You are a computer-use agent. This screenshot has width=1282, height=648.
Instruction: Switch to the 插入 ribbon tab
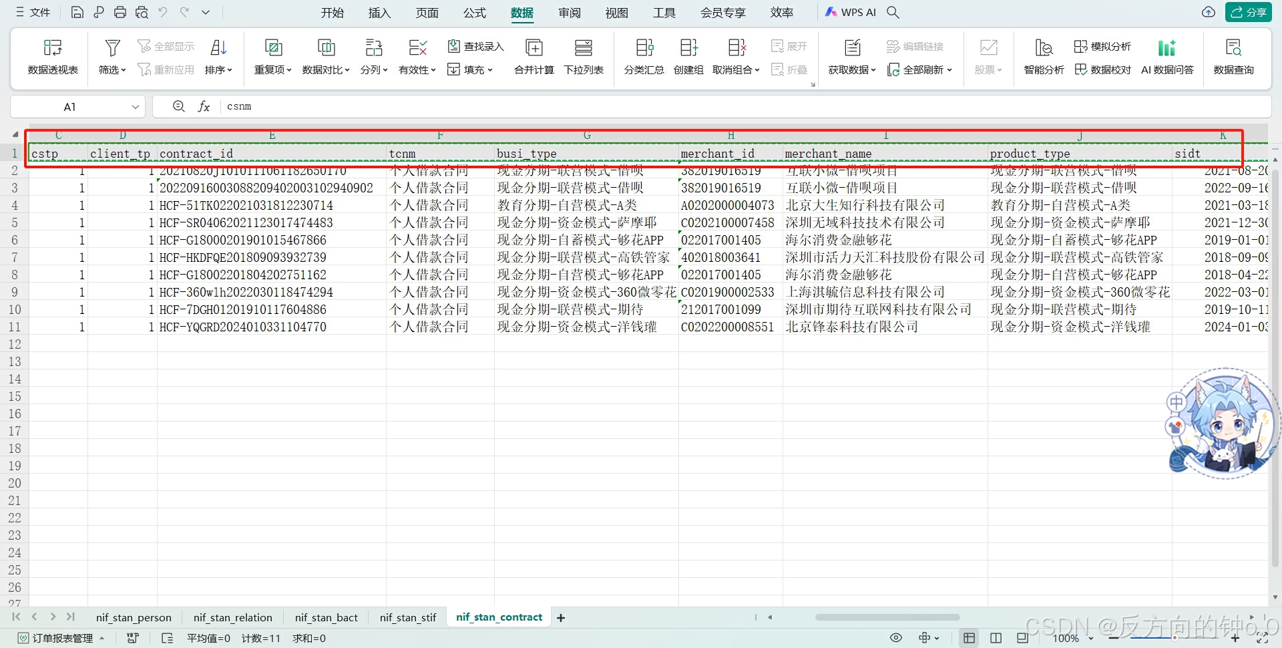click(x=379, y=13)
